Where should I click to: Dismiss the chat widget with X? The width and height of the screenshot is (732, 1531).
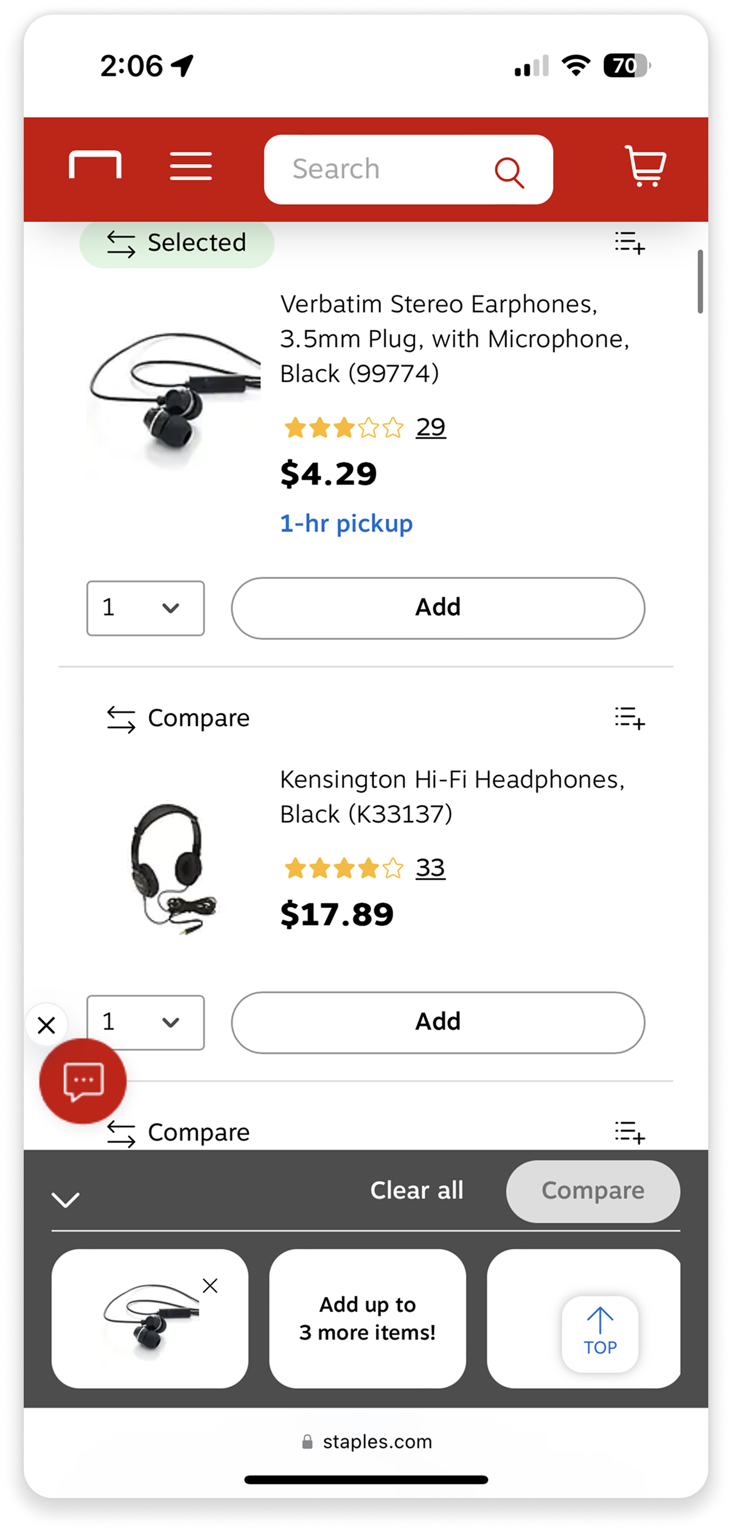[46, 1025]
